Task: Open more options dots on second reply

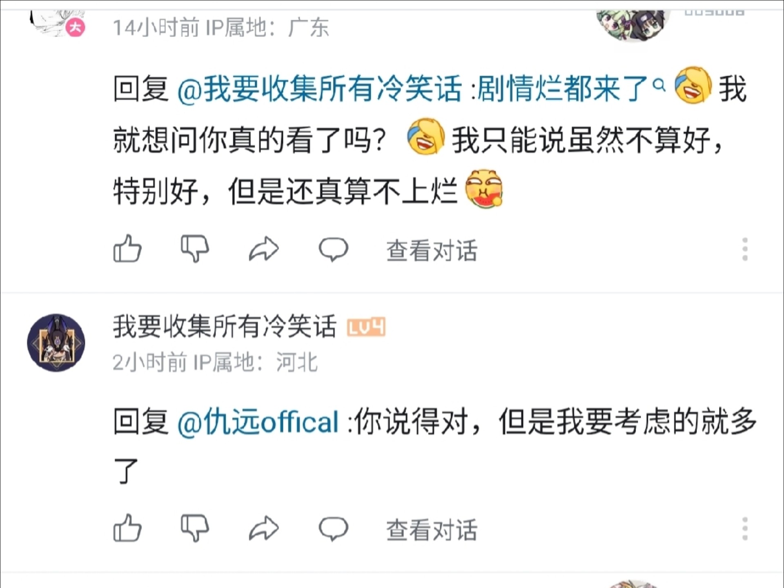Action: [x=745, y=529]
